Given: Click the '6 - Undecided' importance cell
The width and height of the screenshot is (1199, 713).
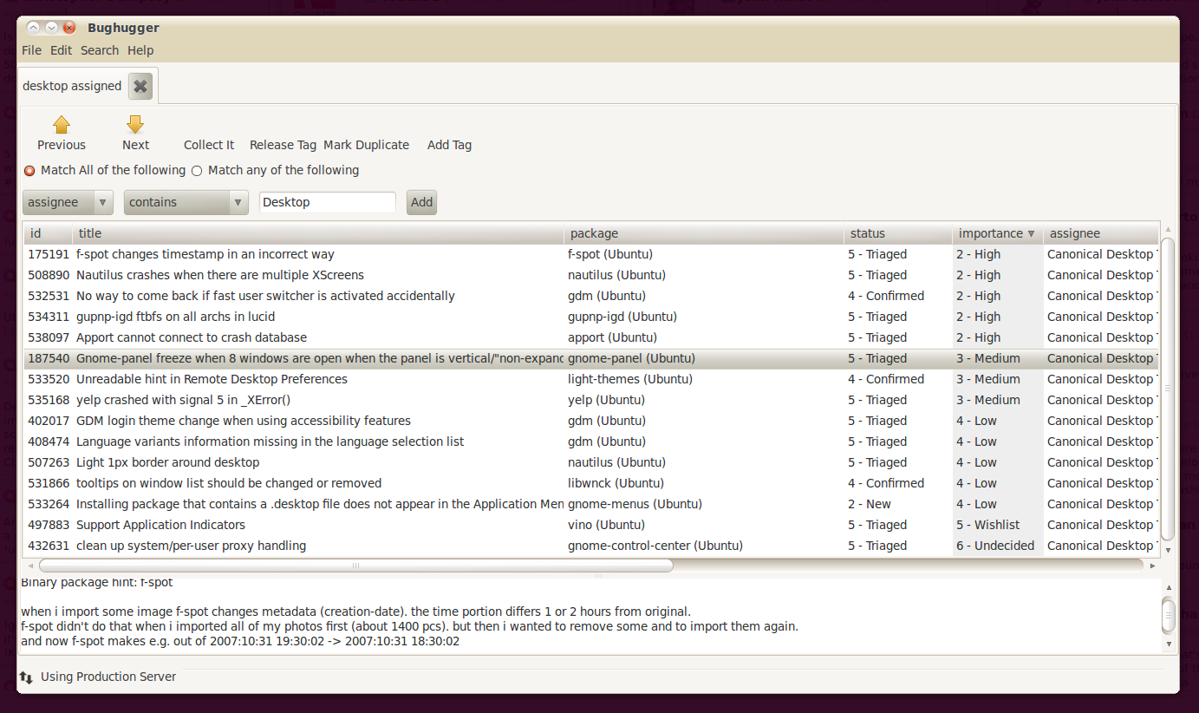Looking at the screenshot, I should click(x=995, y=546).
